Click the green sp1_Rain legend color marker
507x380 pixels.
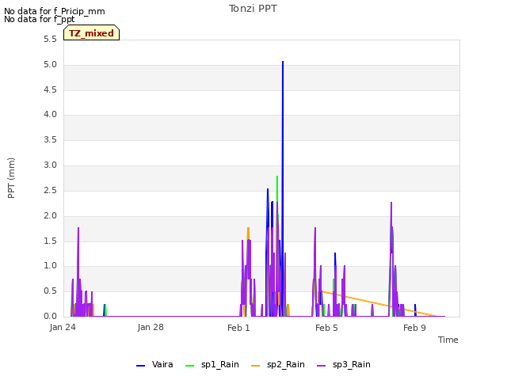(x=190, y=366)
